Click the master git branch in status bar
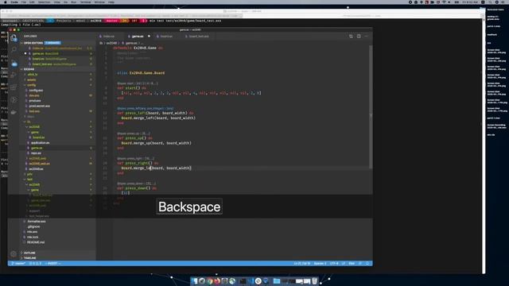Image resolution: width=509 pixels, height=286 pixels. pyautogui.click(x=18, y=263)
